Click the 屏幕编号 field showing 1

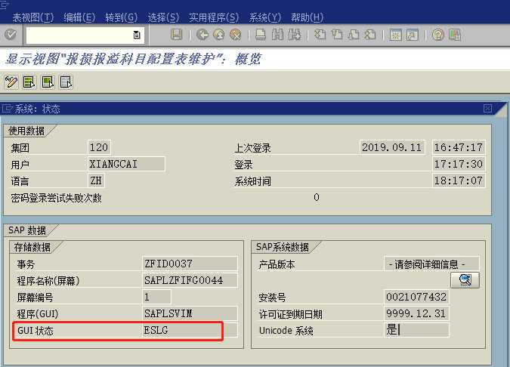click(156, 297)
